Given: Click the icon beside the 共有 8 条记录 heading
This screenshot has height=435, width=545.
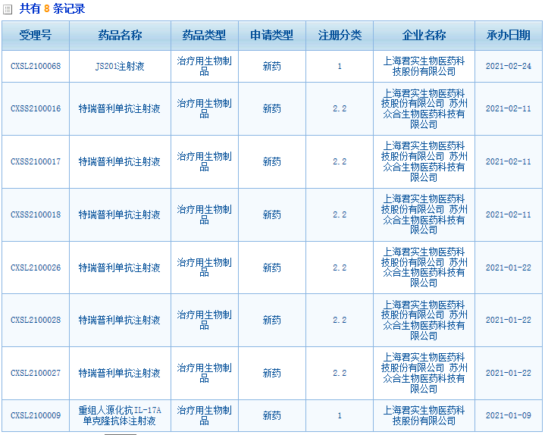Looking at the screenshot, I should click(x=8, y=9).
